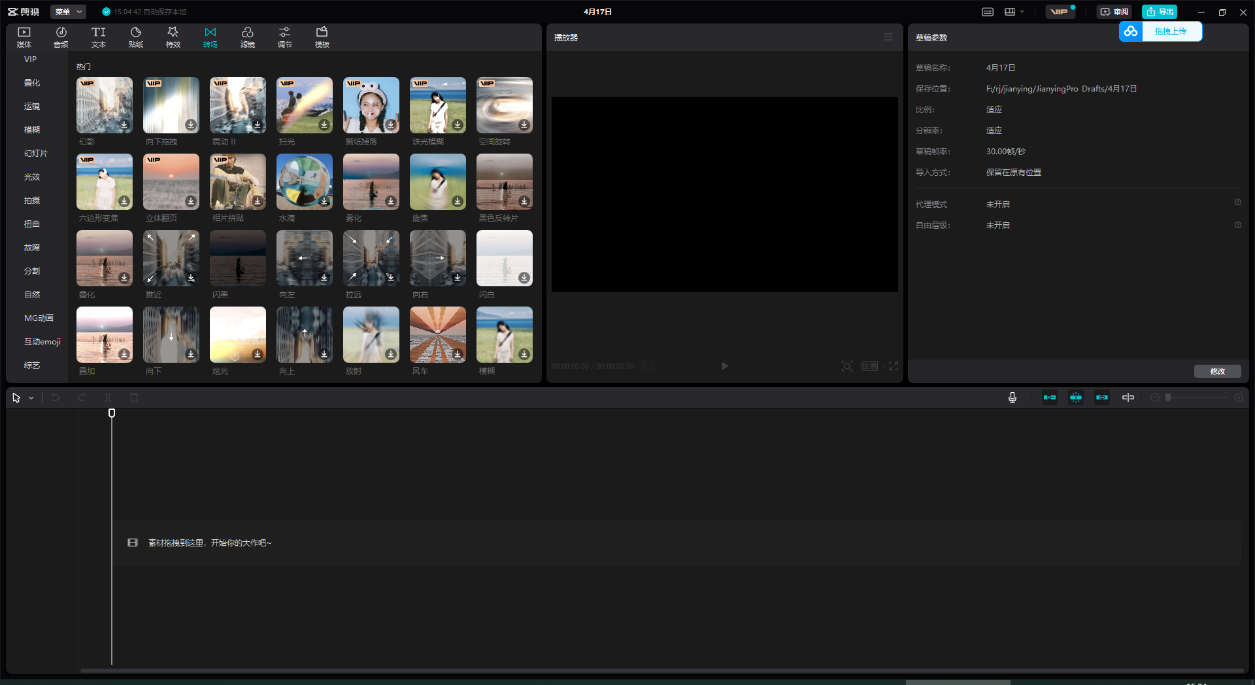
Task: Open the 文本 text tab
Action: 99,37
